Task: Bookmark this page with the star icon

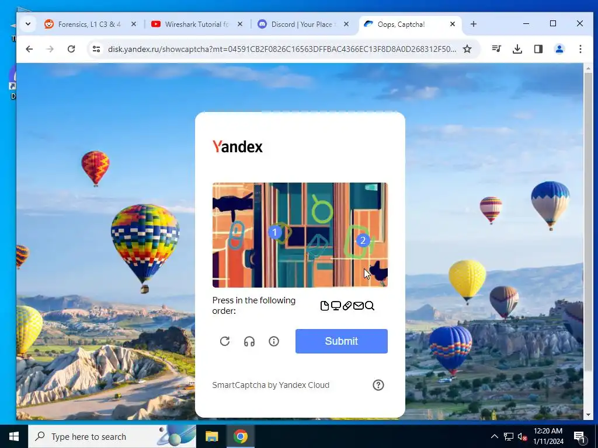Action: (467, 49)
